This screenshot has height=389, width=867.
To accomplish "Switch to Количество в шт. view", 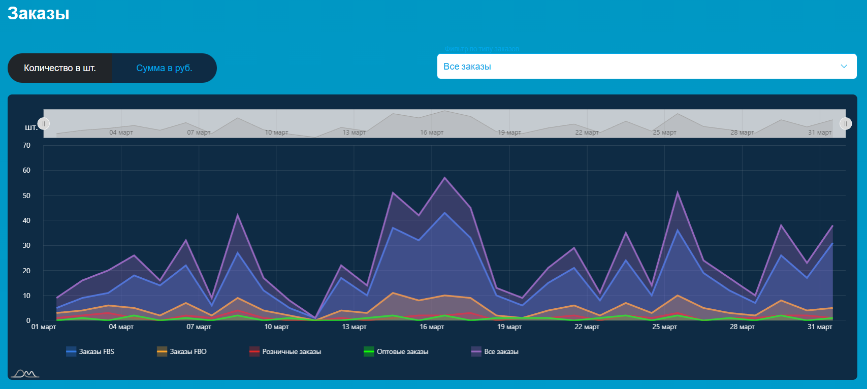I will (60, 68).
